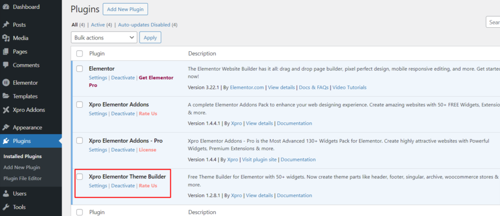500x216 pixels.
Task: Click the plugin search input field
Action: pos(492,22)
